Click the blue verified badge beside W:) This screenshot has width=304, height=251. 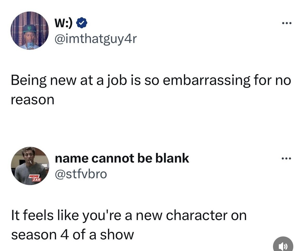click(82, 23)
